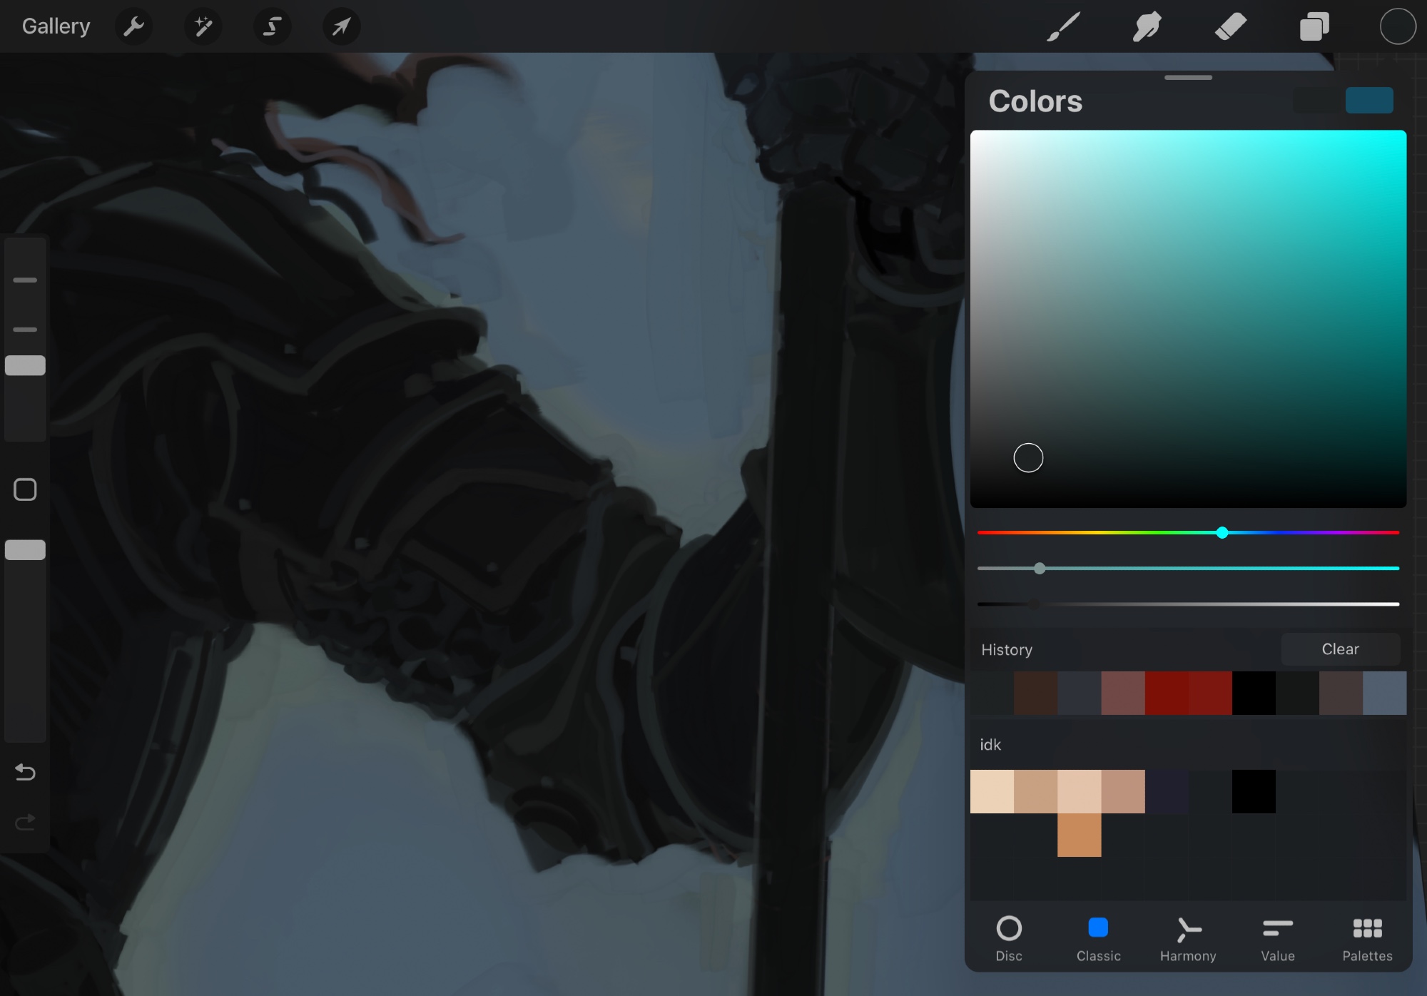Select the primary dark color swatch
Image resolution: width=1427 pixels, height=996 pixels.
[1316, 101]
